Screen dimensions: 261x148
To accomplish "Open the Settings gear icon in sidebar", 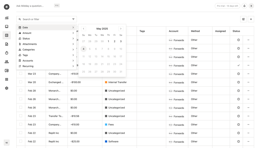I will coord(7,88).
